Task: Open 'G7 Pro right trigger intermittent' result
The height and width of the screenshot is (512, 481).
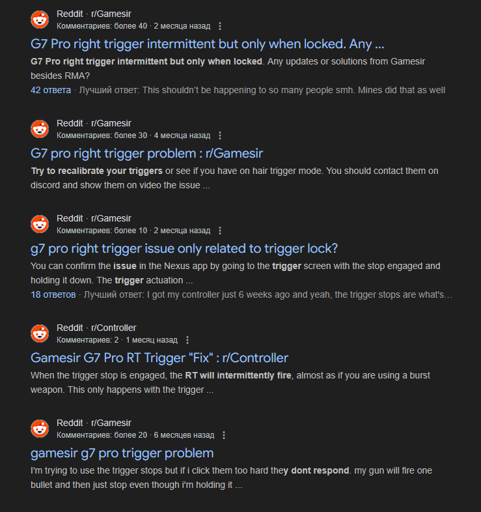Action: coord(207,44)
